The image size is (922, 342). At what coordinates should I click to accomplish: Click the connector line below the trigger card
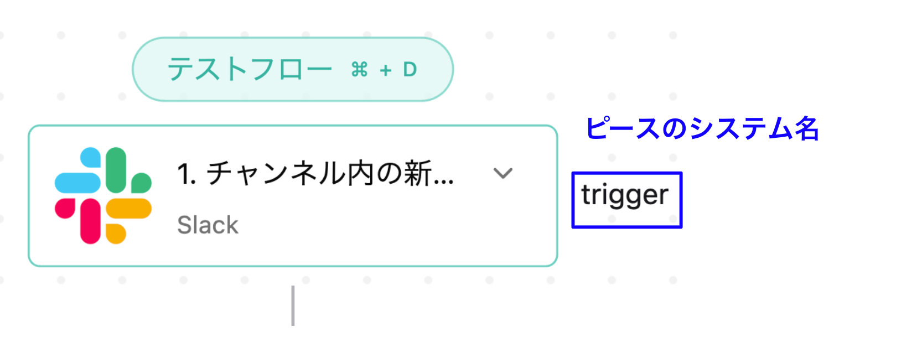(x=292, y=304)
